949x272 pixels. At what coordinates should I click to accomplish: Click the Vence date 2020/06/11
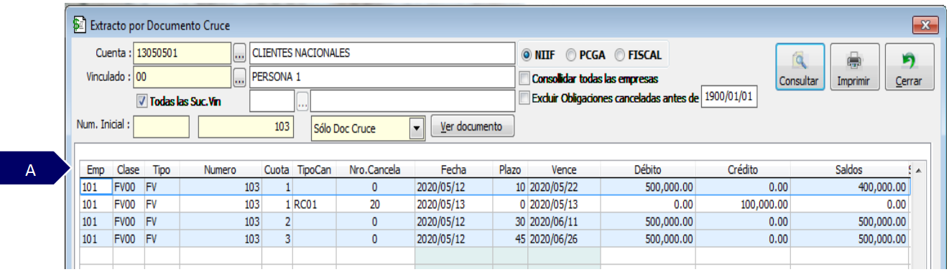click(564, 221)
